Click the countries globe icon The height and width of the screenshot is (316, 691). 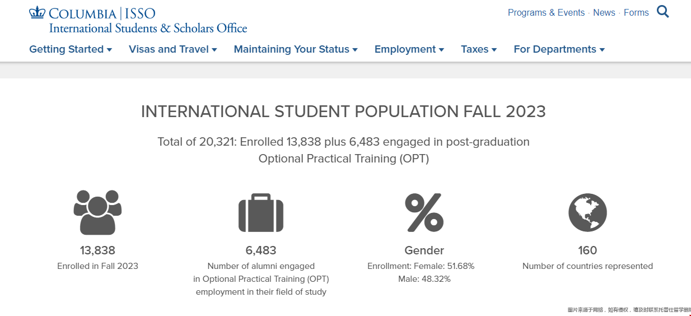[x=587, y=212]
